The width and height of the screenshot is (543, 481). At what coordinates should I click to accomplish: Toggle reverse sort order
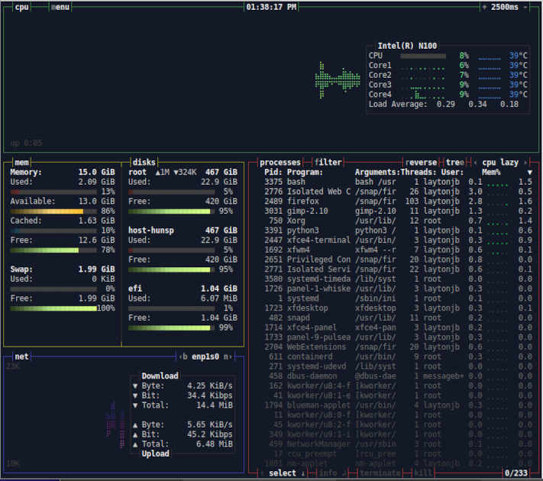point(421,163)
